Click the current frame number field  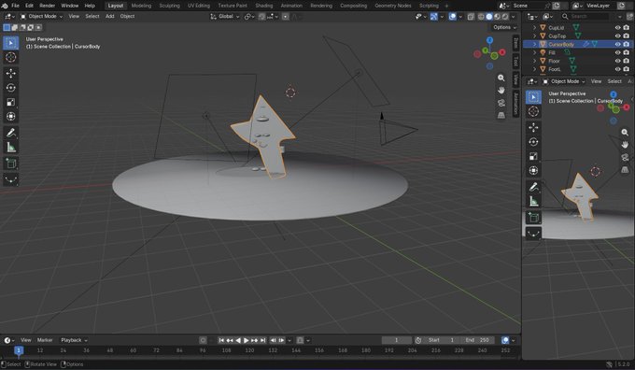[397, 340]
